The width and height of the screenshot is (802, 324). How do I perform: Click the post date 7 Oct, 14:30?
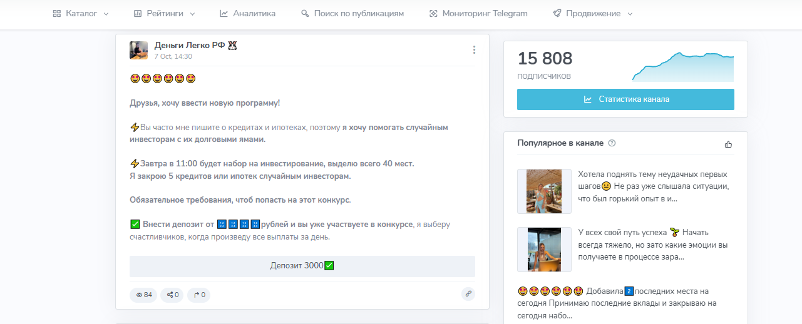tap(173, 56)
